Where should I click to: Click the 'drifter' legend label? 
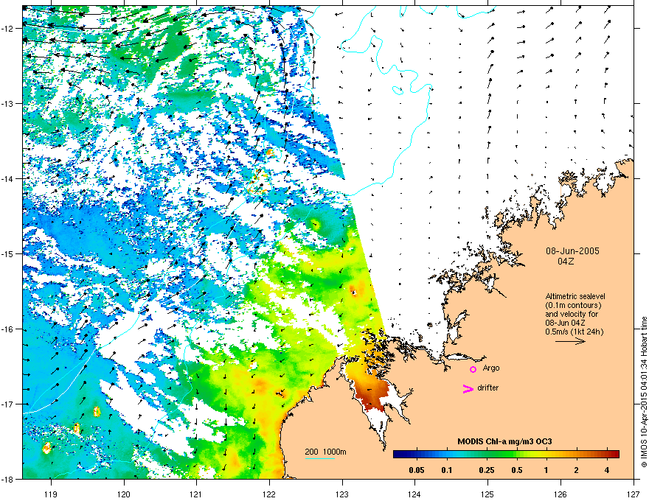pos(488,388)
